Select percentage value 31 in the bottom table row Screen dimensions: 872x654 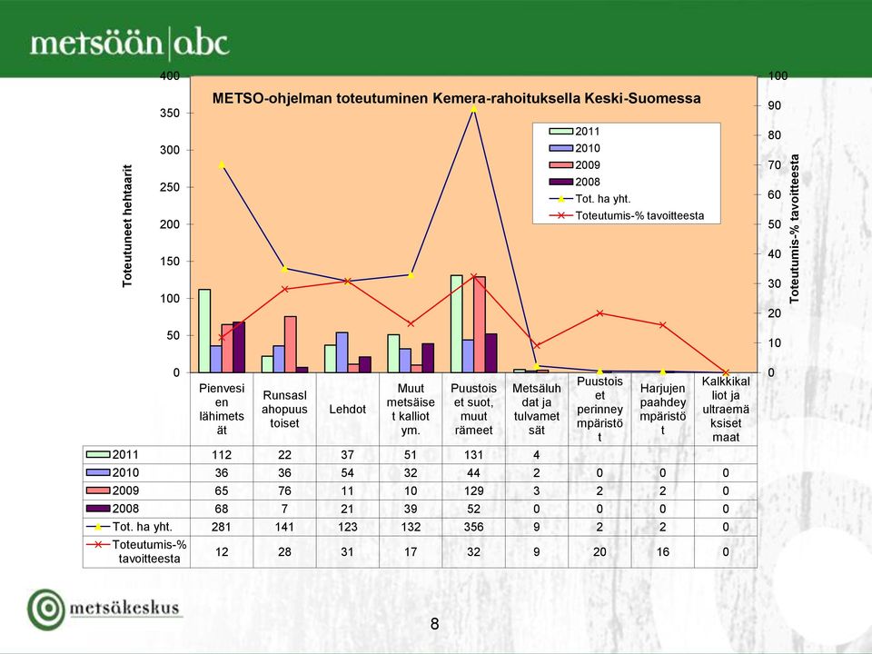coord(348,551)
